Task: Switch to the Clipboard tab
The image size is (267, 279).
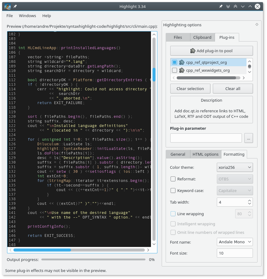Action: click(x=202, y=37)
